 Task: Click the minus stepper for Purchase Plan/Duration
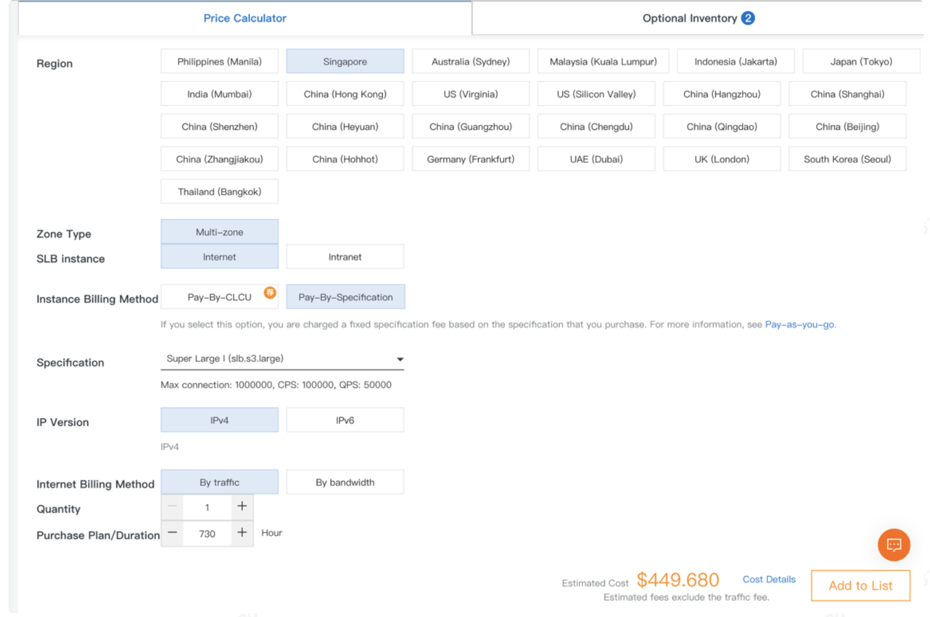pyautogui.click(x=172, y=533)
